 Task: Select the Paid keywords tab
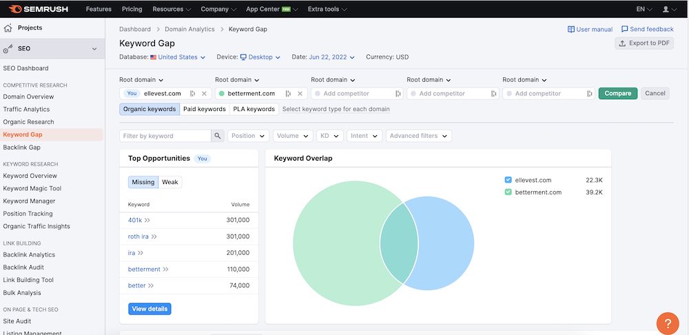(x=205, y=109)
